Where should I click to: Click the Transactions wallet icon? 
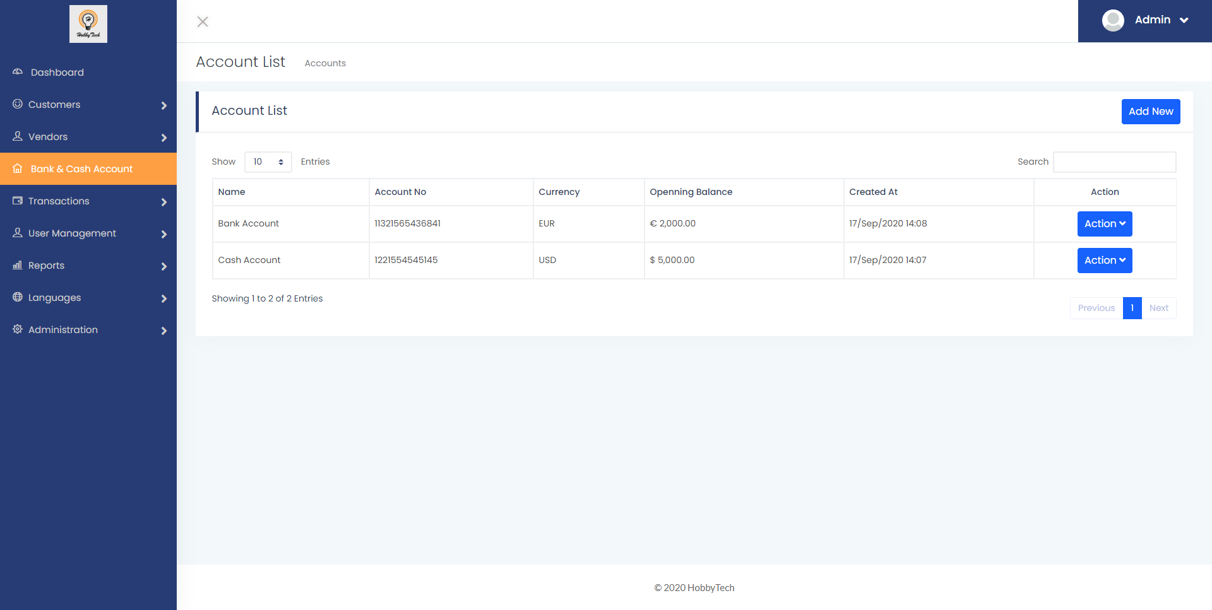click(18, 201)
